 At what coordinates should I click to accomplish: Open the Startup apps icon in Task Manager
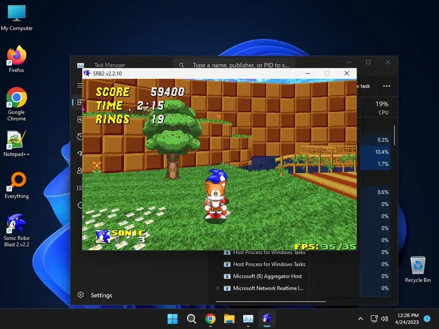pyautogui.click(x=80, y=153)
